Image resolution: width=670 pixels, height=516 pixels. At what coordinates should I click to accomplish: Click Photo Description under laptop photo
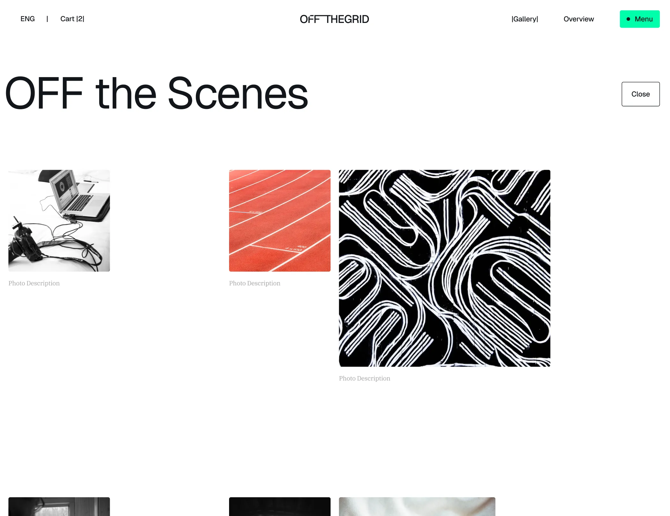34,283
